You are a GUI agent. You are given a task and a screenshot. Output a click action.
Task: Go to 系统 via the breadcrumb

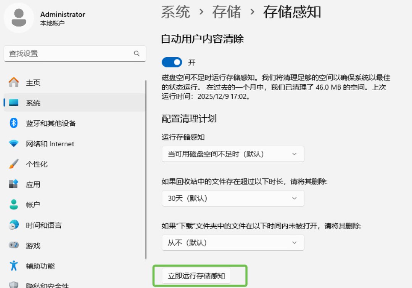click(175, 12)
